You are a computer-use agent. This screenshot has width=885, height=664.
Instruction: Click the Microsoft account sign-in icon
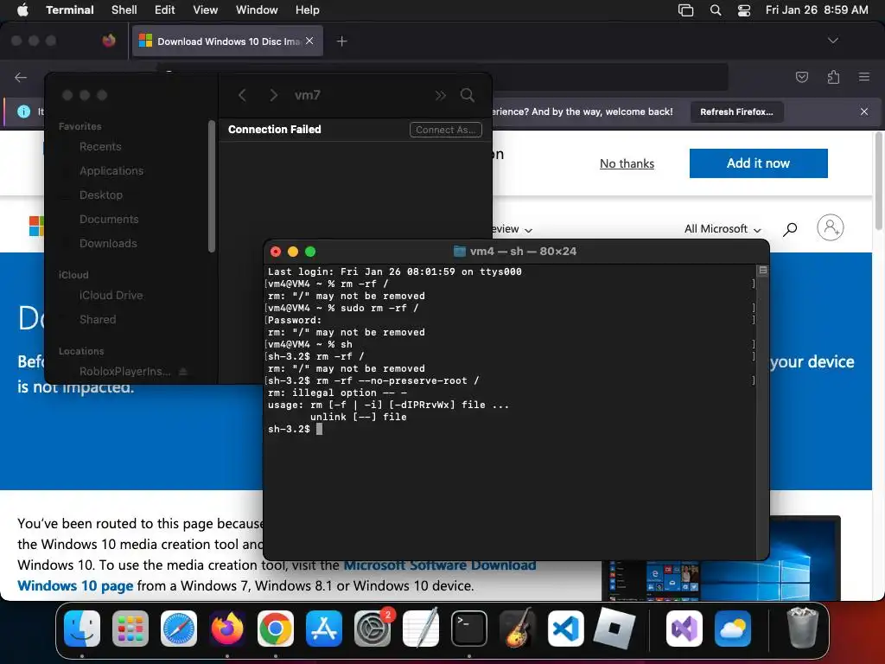(831, 227)
